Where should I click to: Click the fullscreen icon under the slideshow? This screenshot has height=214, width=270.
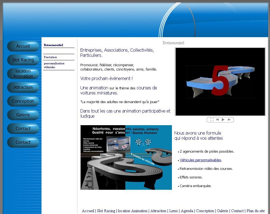tap(212, 120)
